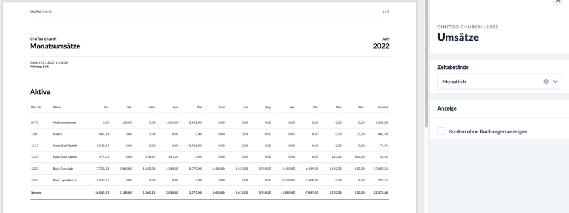Clear the Monatlich selection with the x icon
Image resolution: width=569 pixels, height=213 pixels.
[x=546, y=81]
